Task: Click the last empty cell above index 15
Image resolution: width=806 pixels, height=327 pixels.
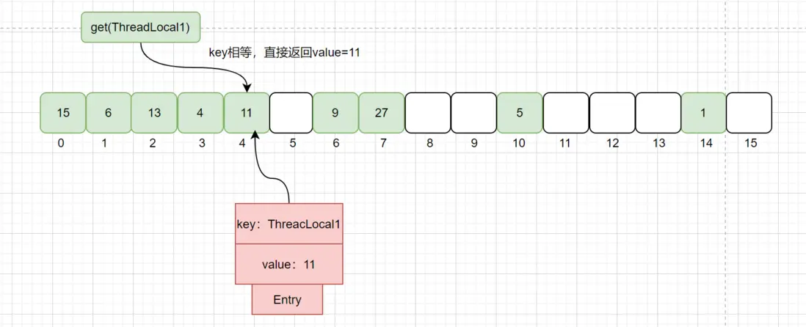Action: pyautogui.click(x=749, y=113)
